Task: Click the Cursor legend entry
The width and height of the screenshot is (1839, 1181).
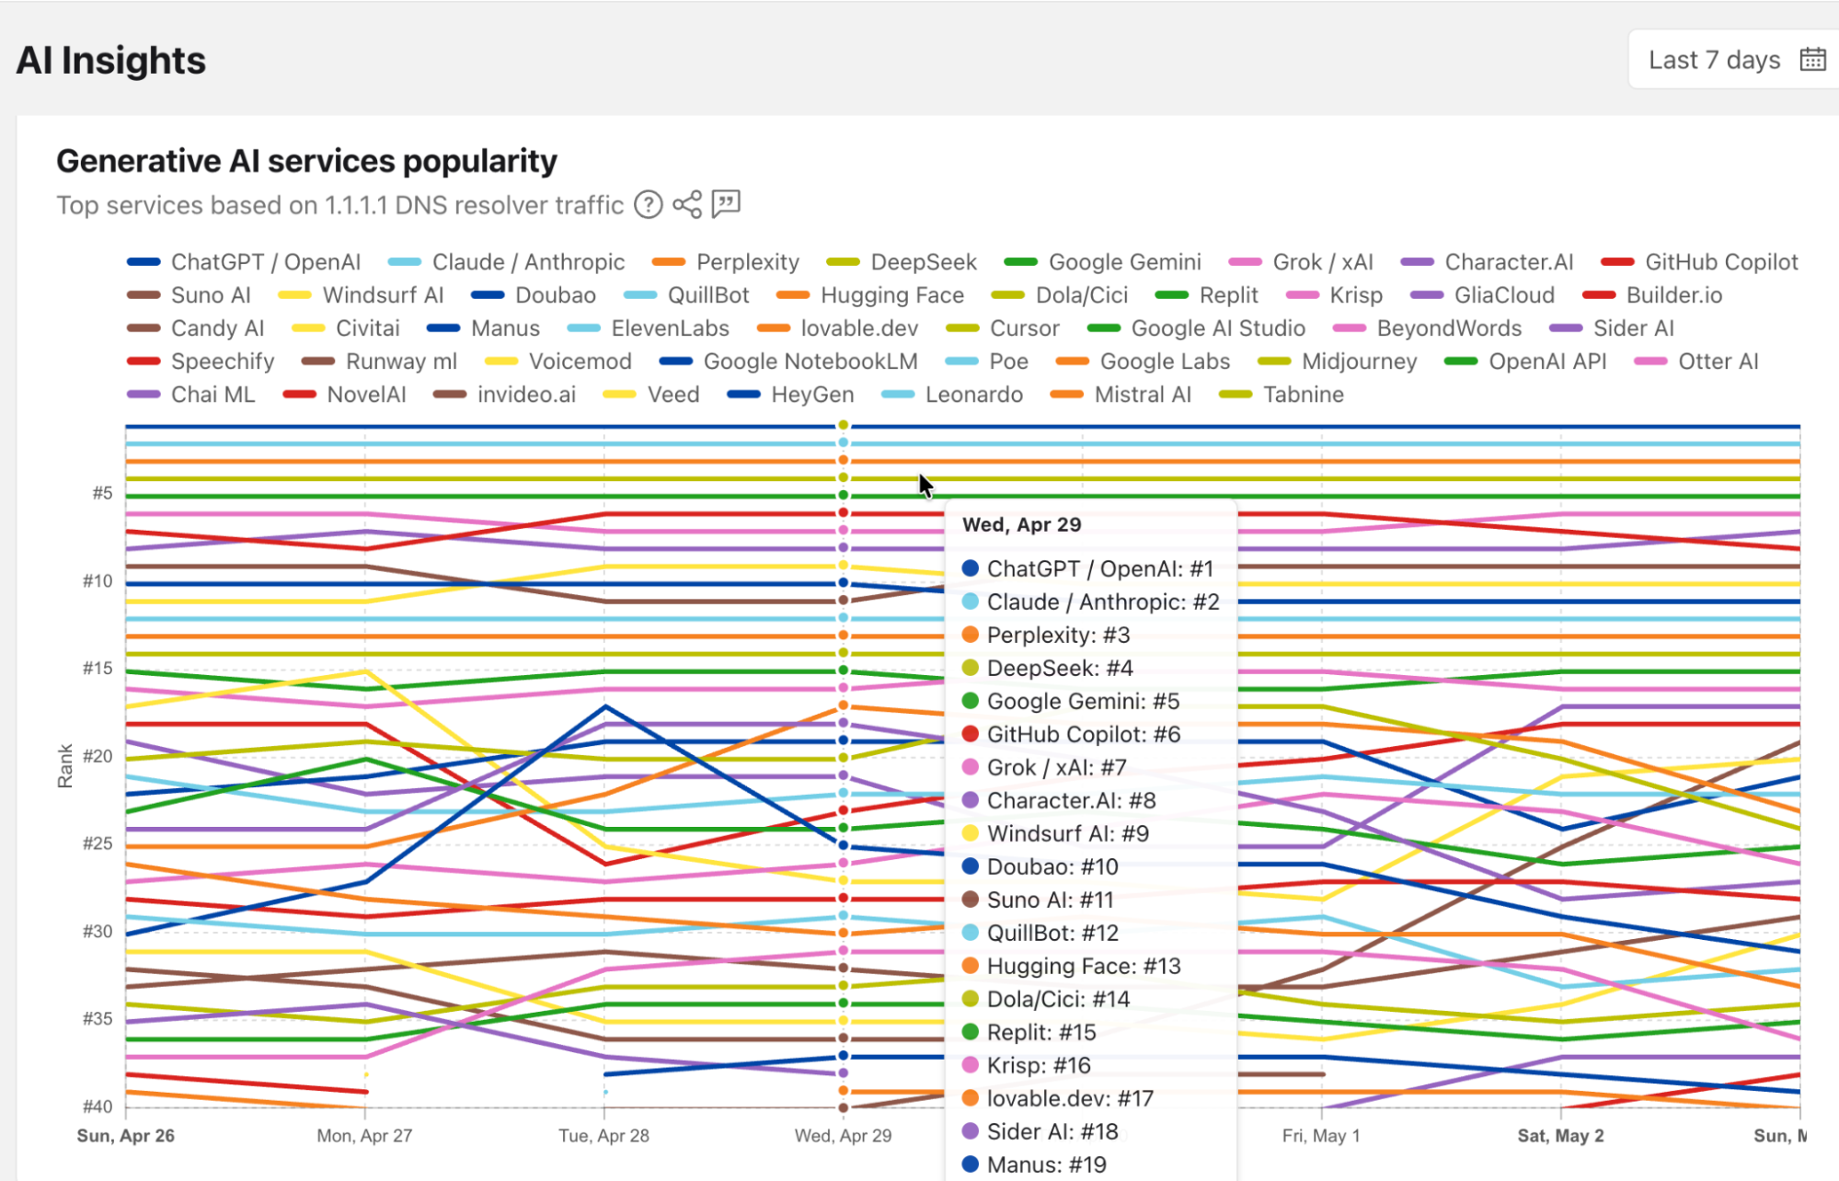Action: coord(1002,328)
